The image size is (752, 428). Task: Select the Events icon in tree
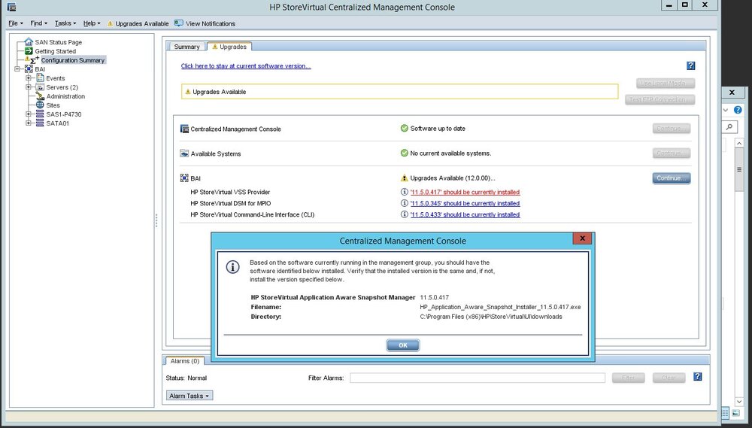[41, 77]
